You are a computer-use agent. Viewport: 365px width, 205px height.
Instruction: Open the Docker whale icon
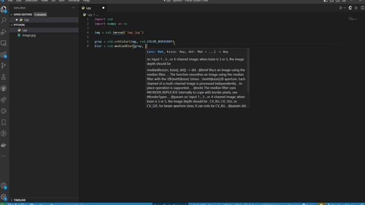point(4,145)
